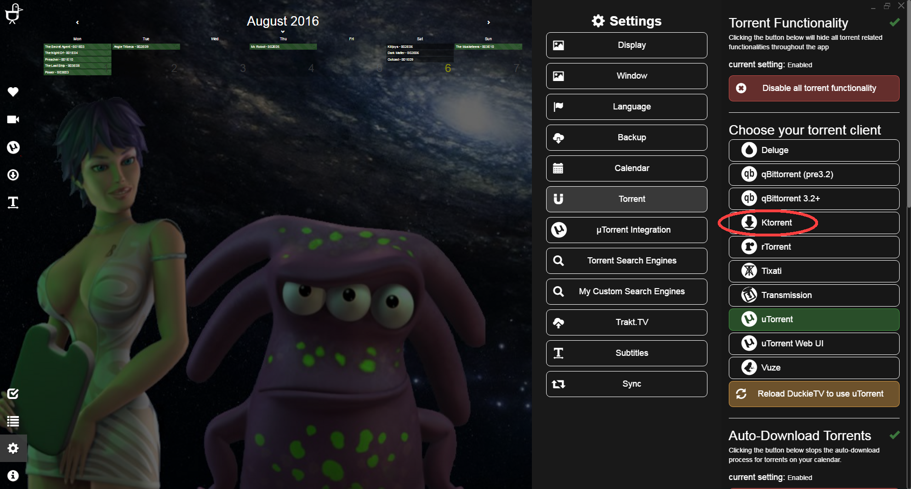Open the subtitles T icon in sidebar
Viewport: 911px width, 489px height.
pyautogui.click(x=13, y=203)
